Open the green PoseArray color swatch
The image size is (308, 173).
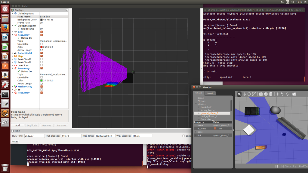point(41,80)
